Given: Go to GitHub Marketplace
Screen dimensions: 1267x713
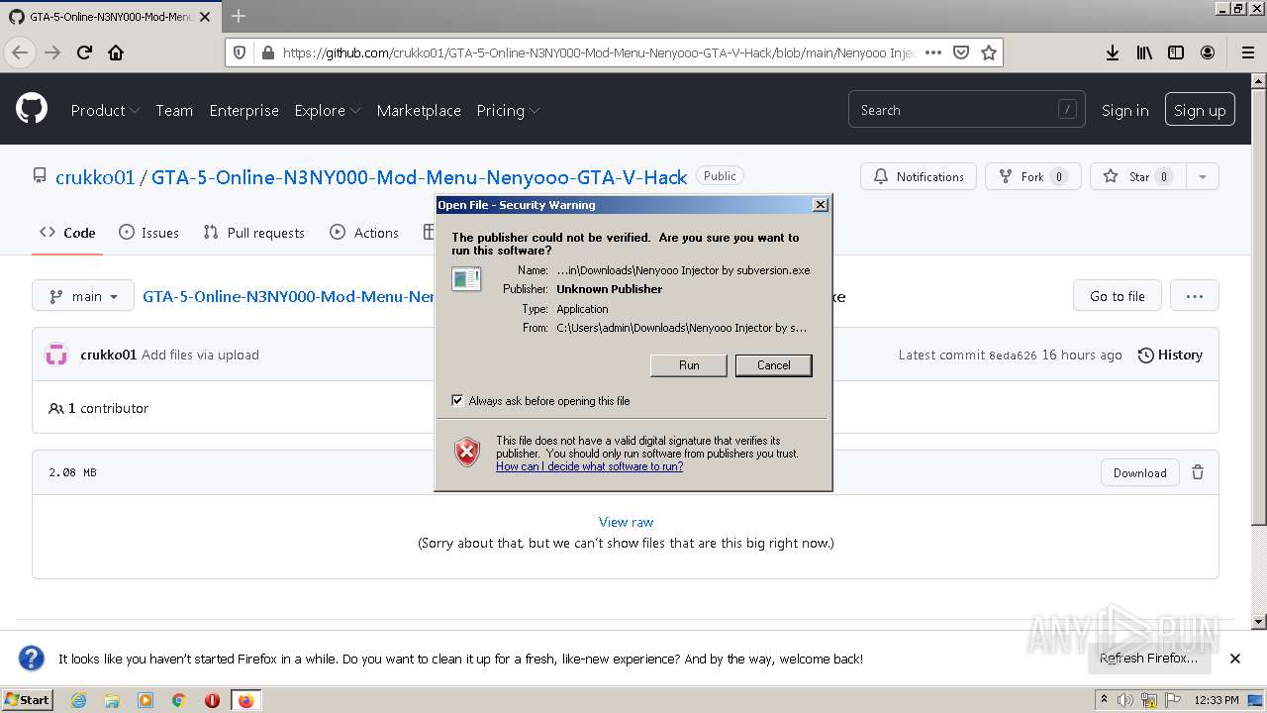Looking at the screenshot, I should [x=419, y=110].
